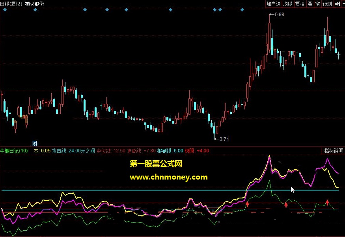
Task: Click the jump-to-end arrow icon
Action: click(x=337, y=4)
